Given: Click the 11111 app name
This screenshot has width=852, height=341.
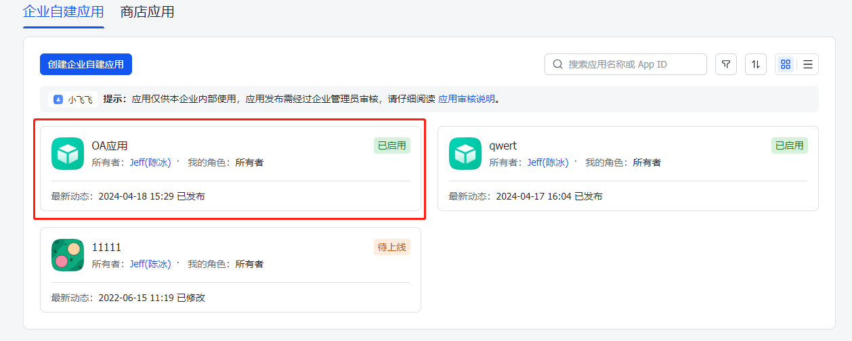Looking at the screenshot, I should click(x=106, y=247).
